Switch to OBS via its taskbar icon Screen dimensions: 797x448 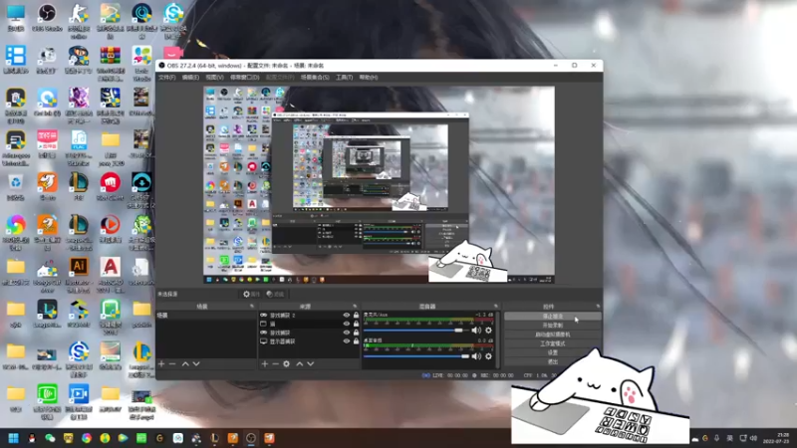[251, 438]
